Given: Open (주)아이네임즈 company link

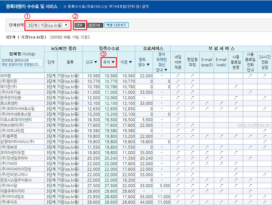Looking at the screenshot, I should 12,197.
